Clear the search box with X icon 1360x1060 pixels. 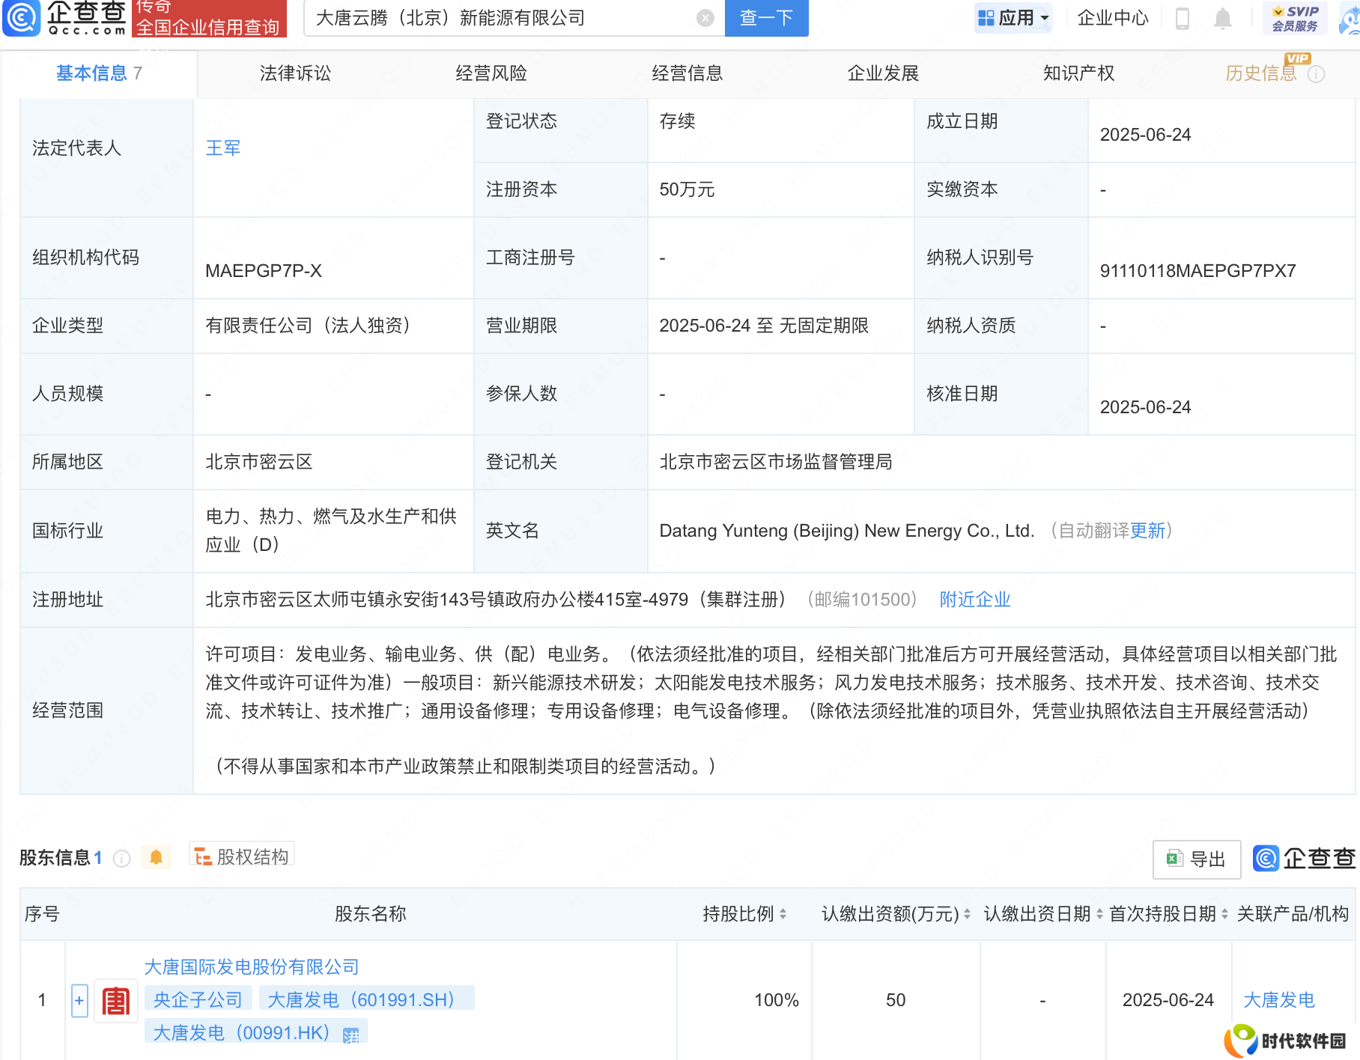click(705, 18)
